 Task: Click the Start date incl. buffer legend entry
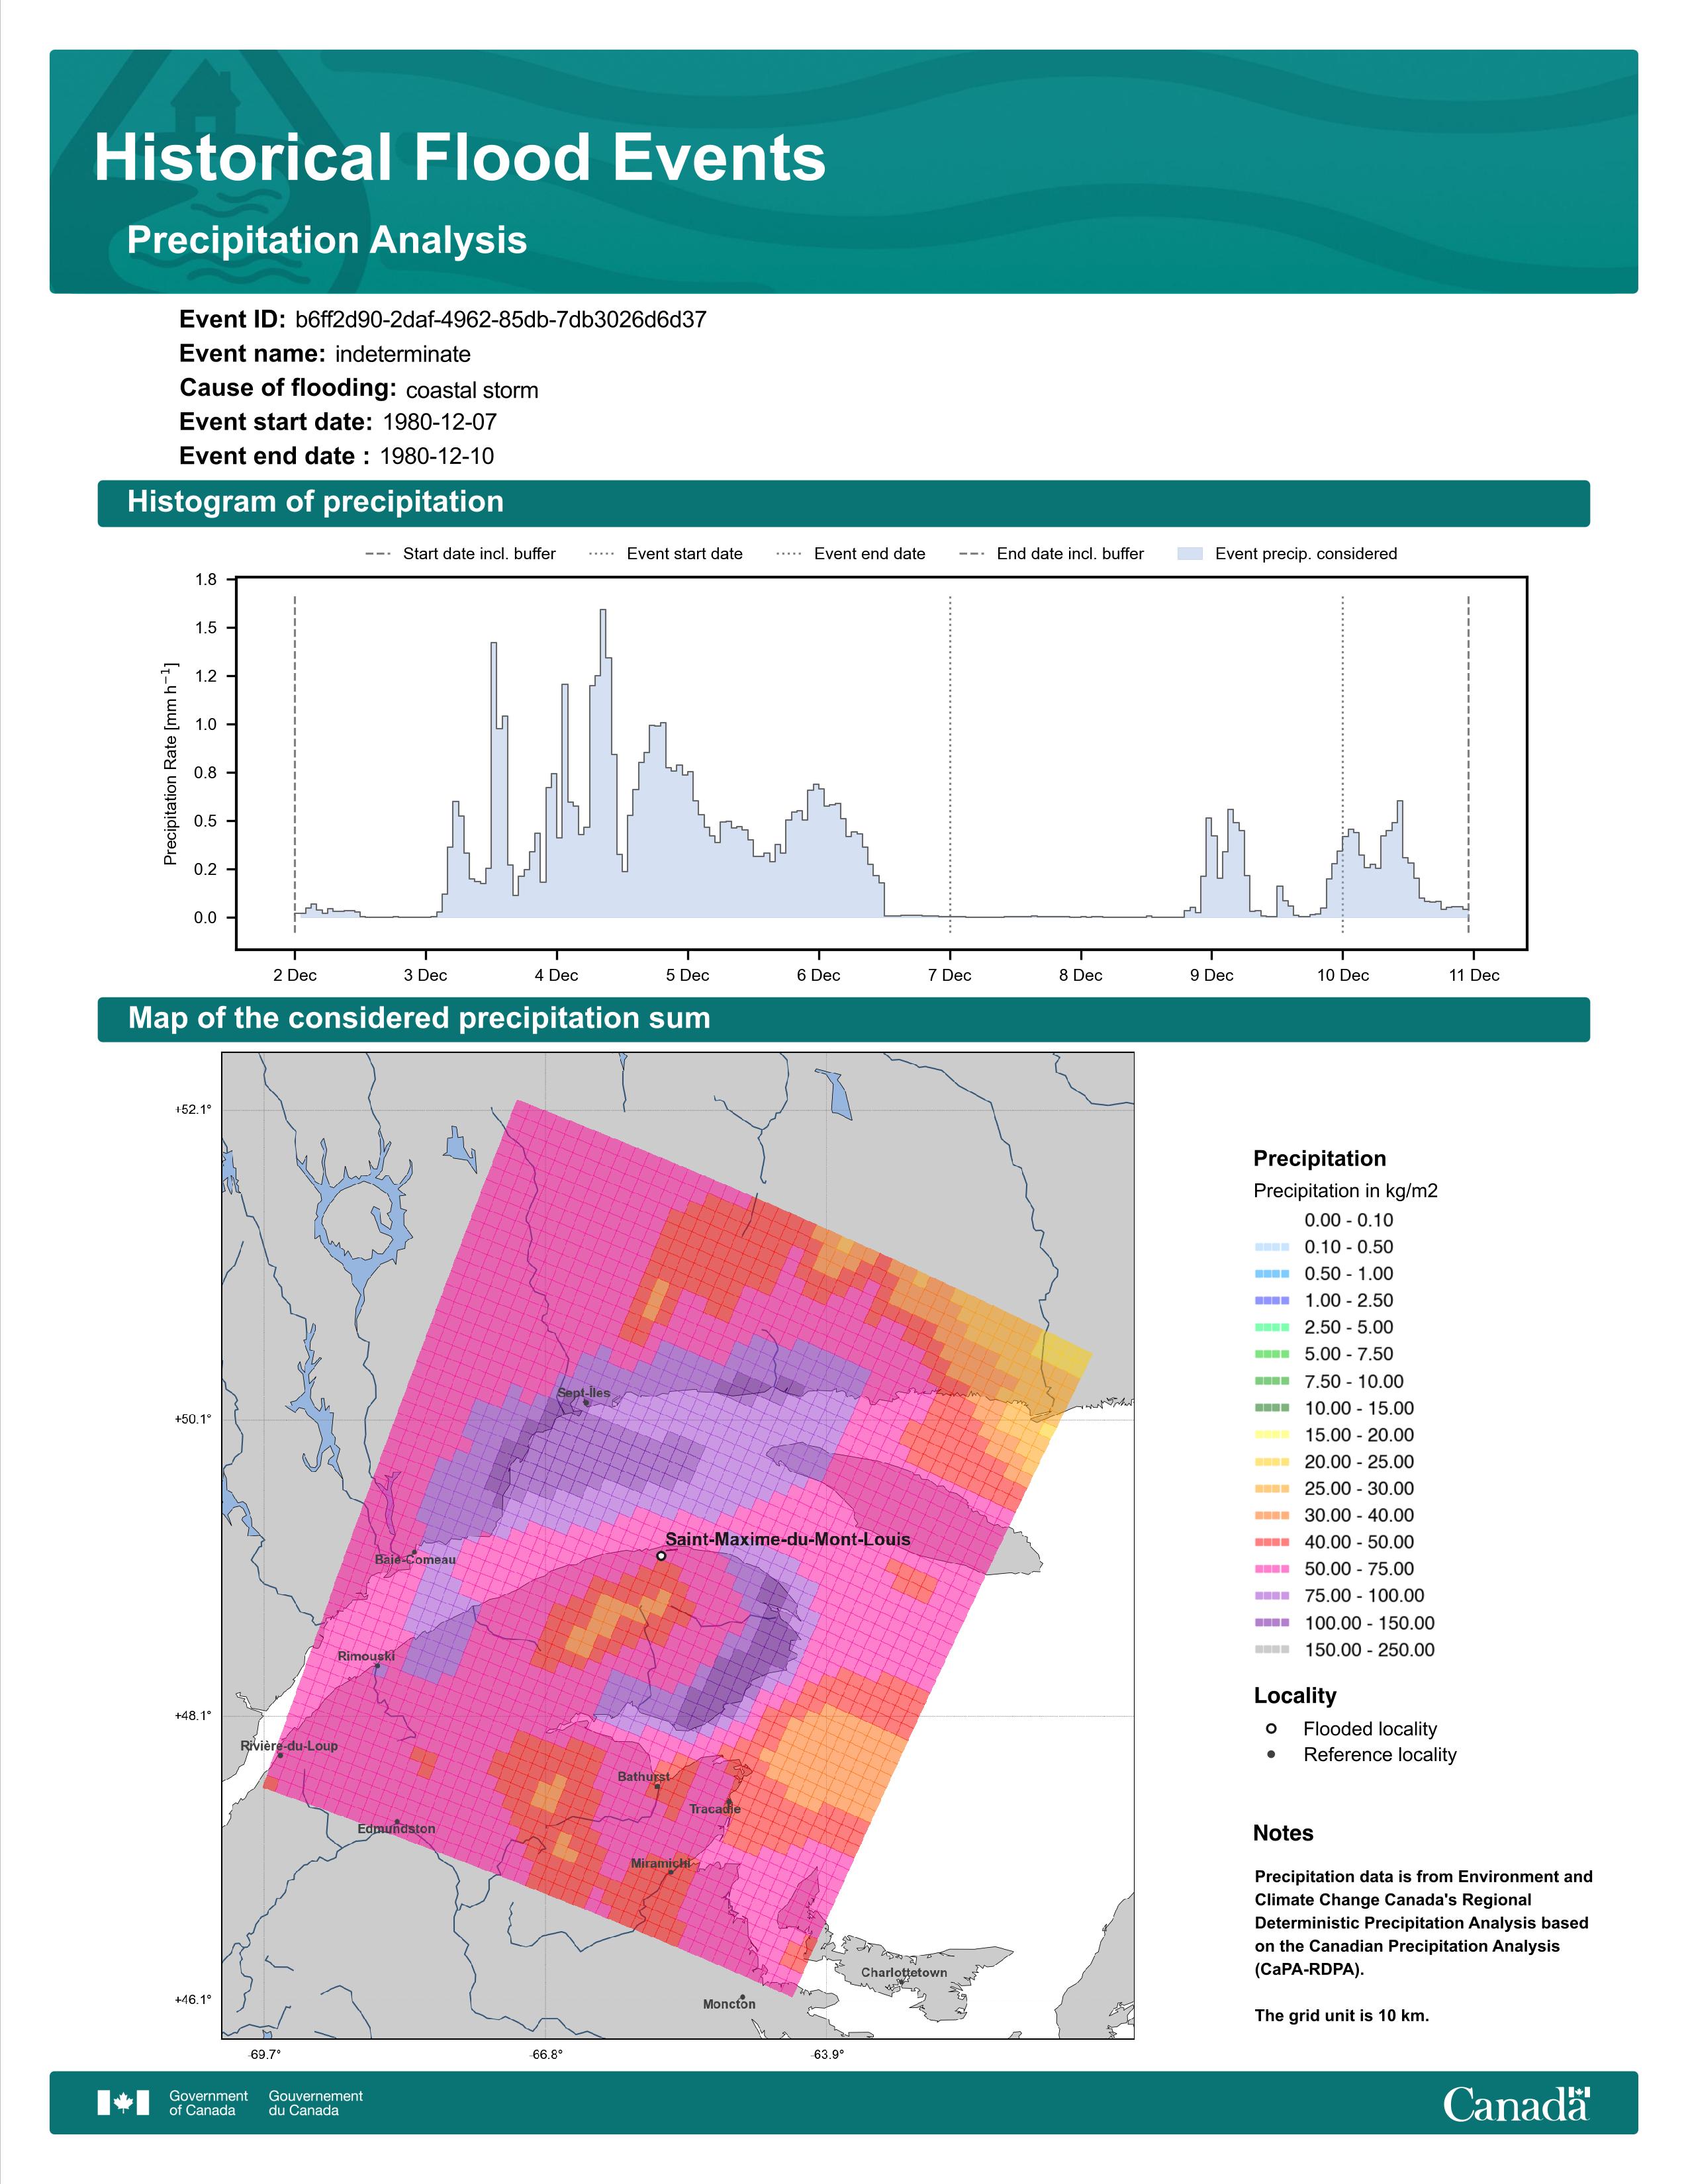point(460,554)
